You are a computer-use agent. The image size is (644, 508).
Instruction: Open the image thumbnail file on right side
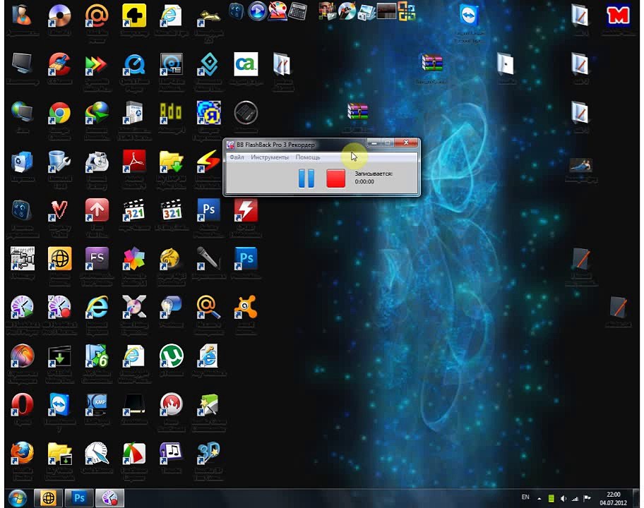(580, 165)
